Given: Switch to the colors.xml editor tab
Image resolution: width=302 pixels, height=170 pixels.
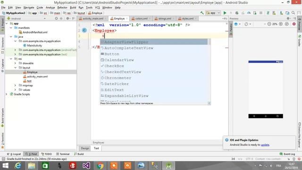Looking at the screenshot, I should point(141,18).
